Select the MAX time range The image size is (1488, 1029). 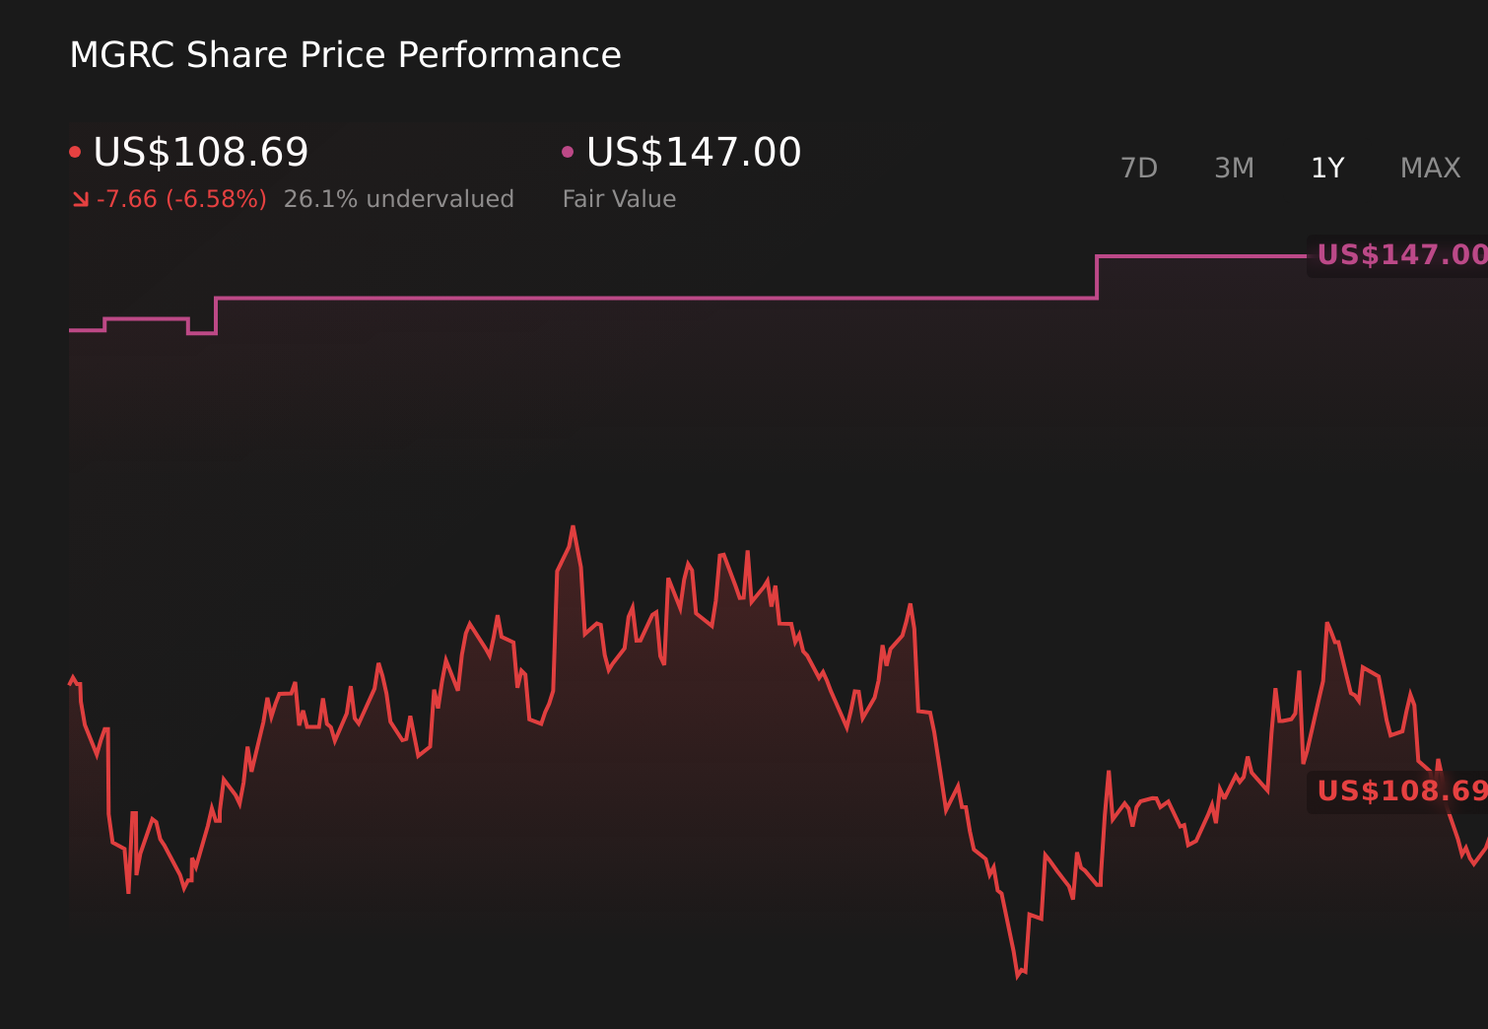(1429, 168)
